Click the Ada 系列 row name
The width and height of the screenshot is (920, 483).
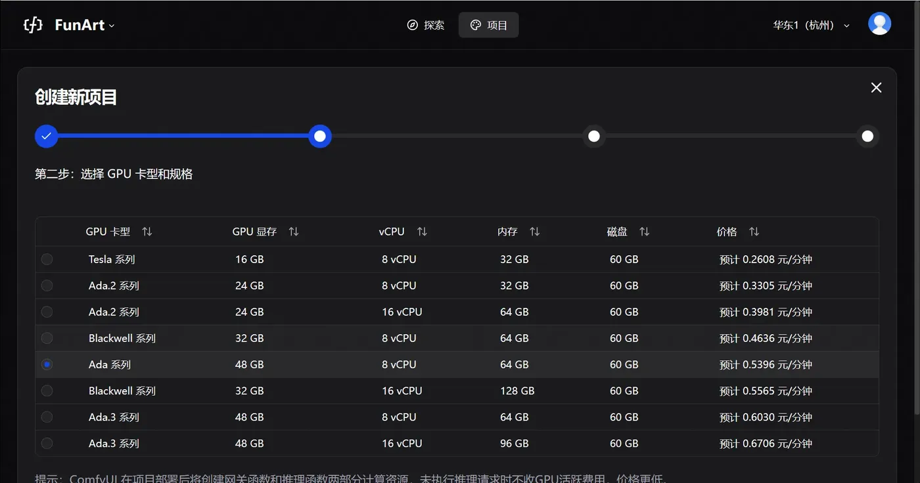tap(110, 364)
